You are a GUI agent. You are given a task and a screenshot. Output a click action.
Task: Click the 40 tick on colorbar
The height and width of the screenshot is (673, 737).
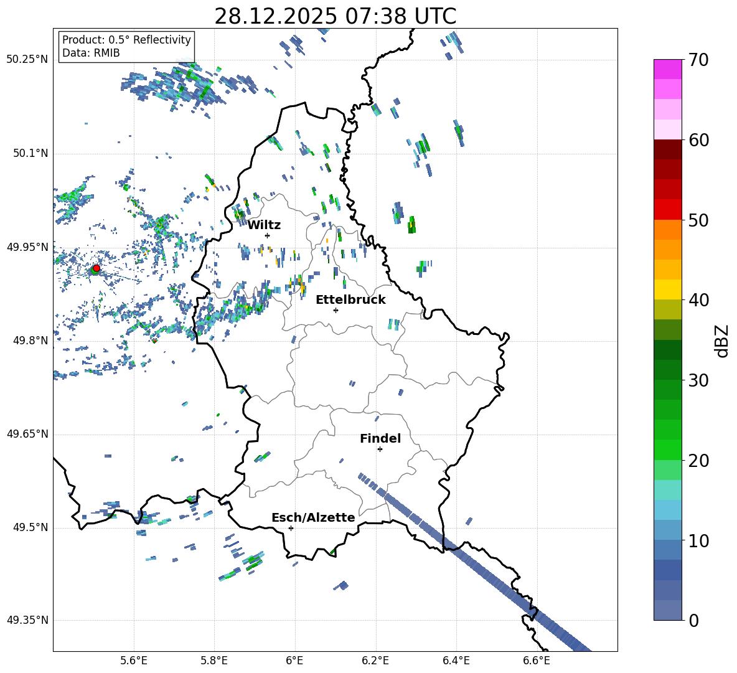(x=698, y=300)
